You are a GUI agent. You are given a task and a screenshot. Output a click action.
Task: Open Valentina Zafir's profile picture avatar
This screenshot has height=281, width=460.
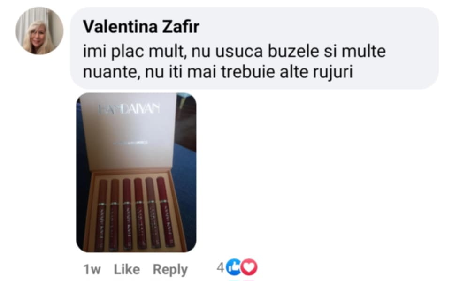point(39,31)
